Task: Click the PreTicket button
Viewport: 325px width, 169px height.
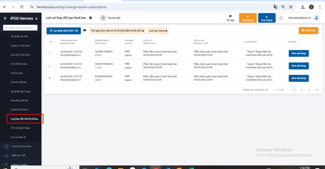Action: click(267, 18)
